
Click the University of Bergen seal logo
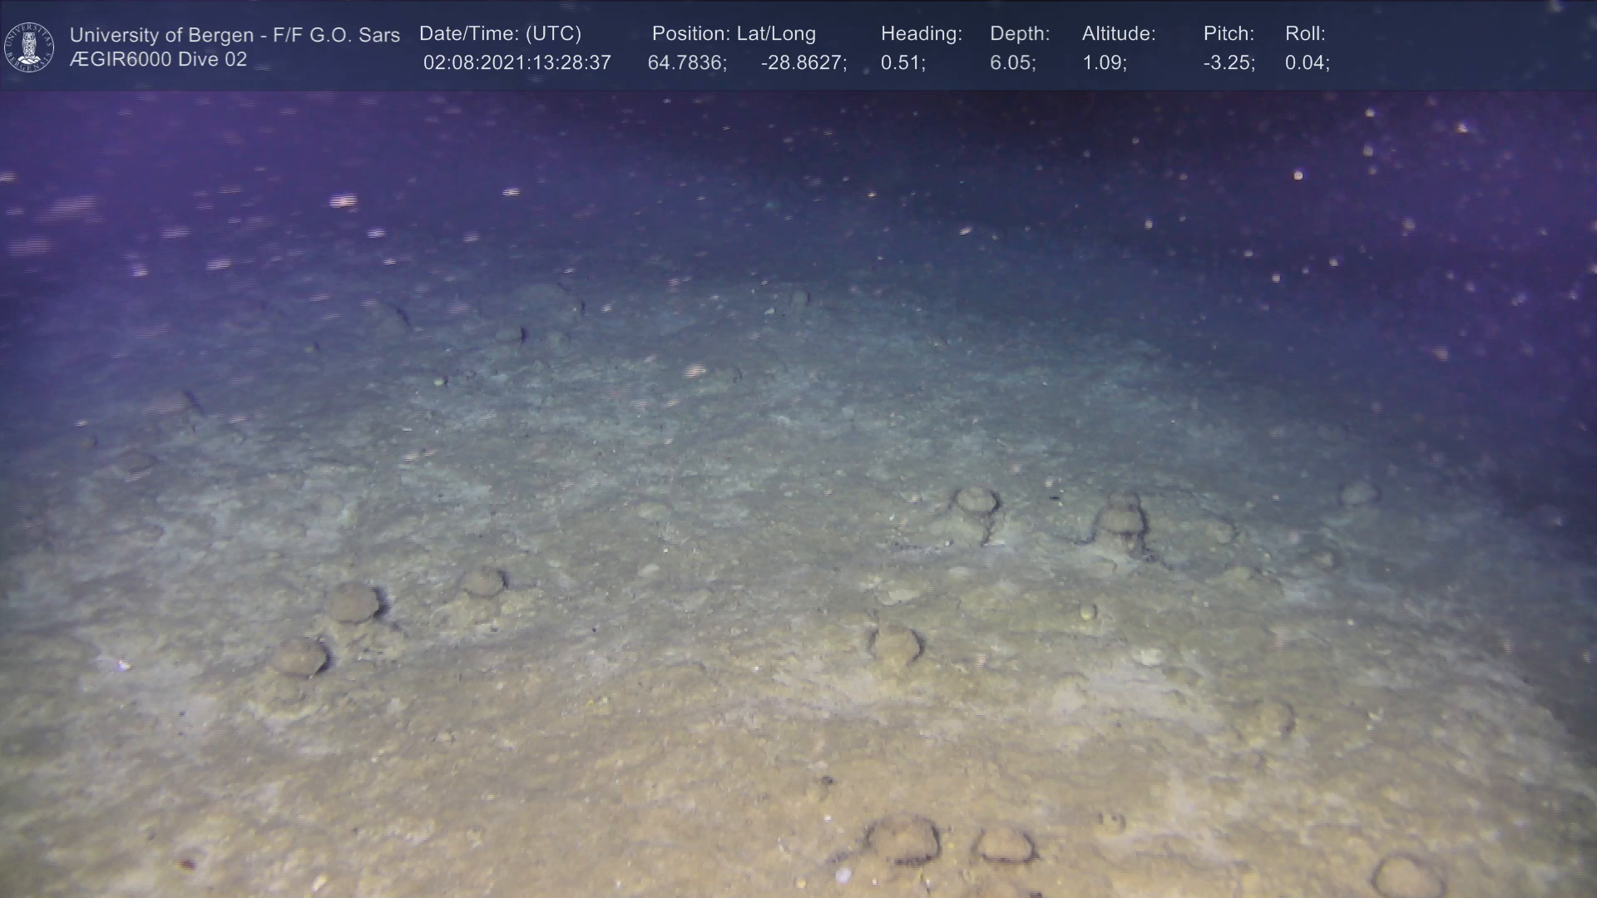29,47
